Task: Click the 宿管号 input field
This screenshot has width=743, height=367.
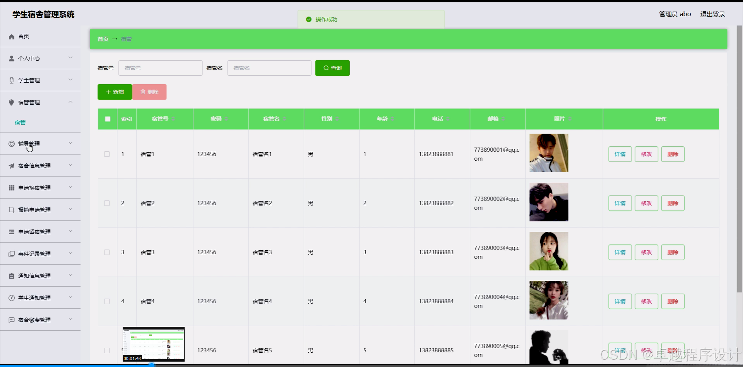Action: tap(160, 68)
